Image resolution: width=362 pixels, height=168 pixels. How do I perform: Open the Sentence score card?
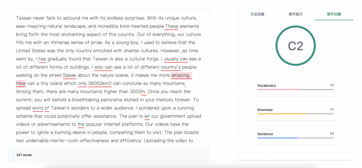295,135
